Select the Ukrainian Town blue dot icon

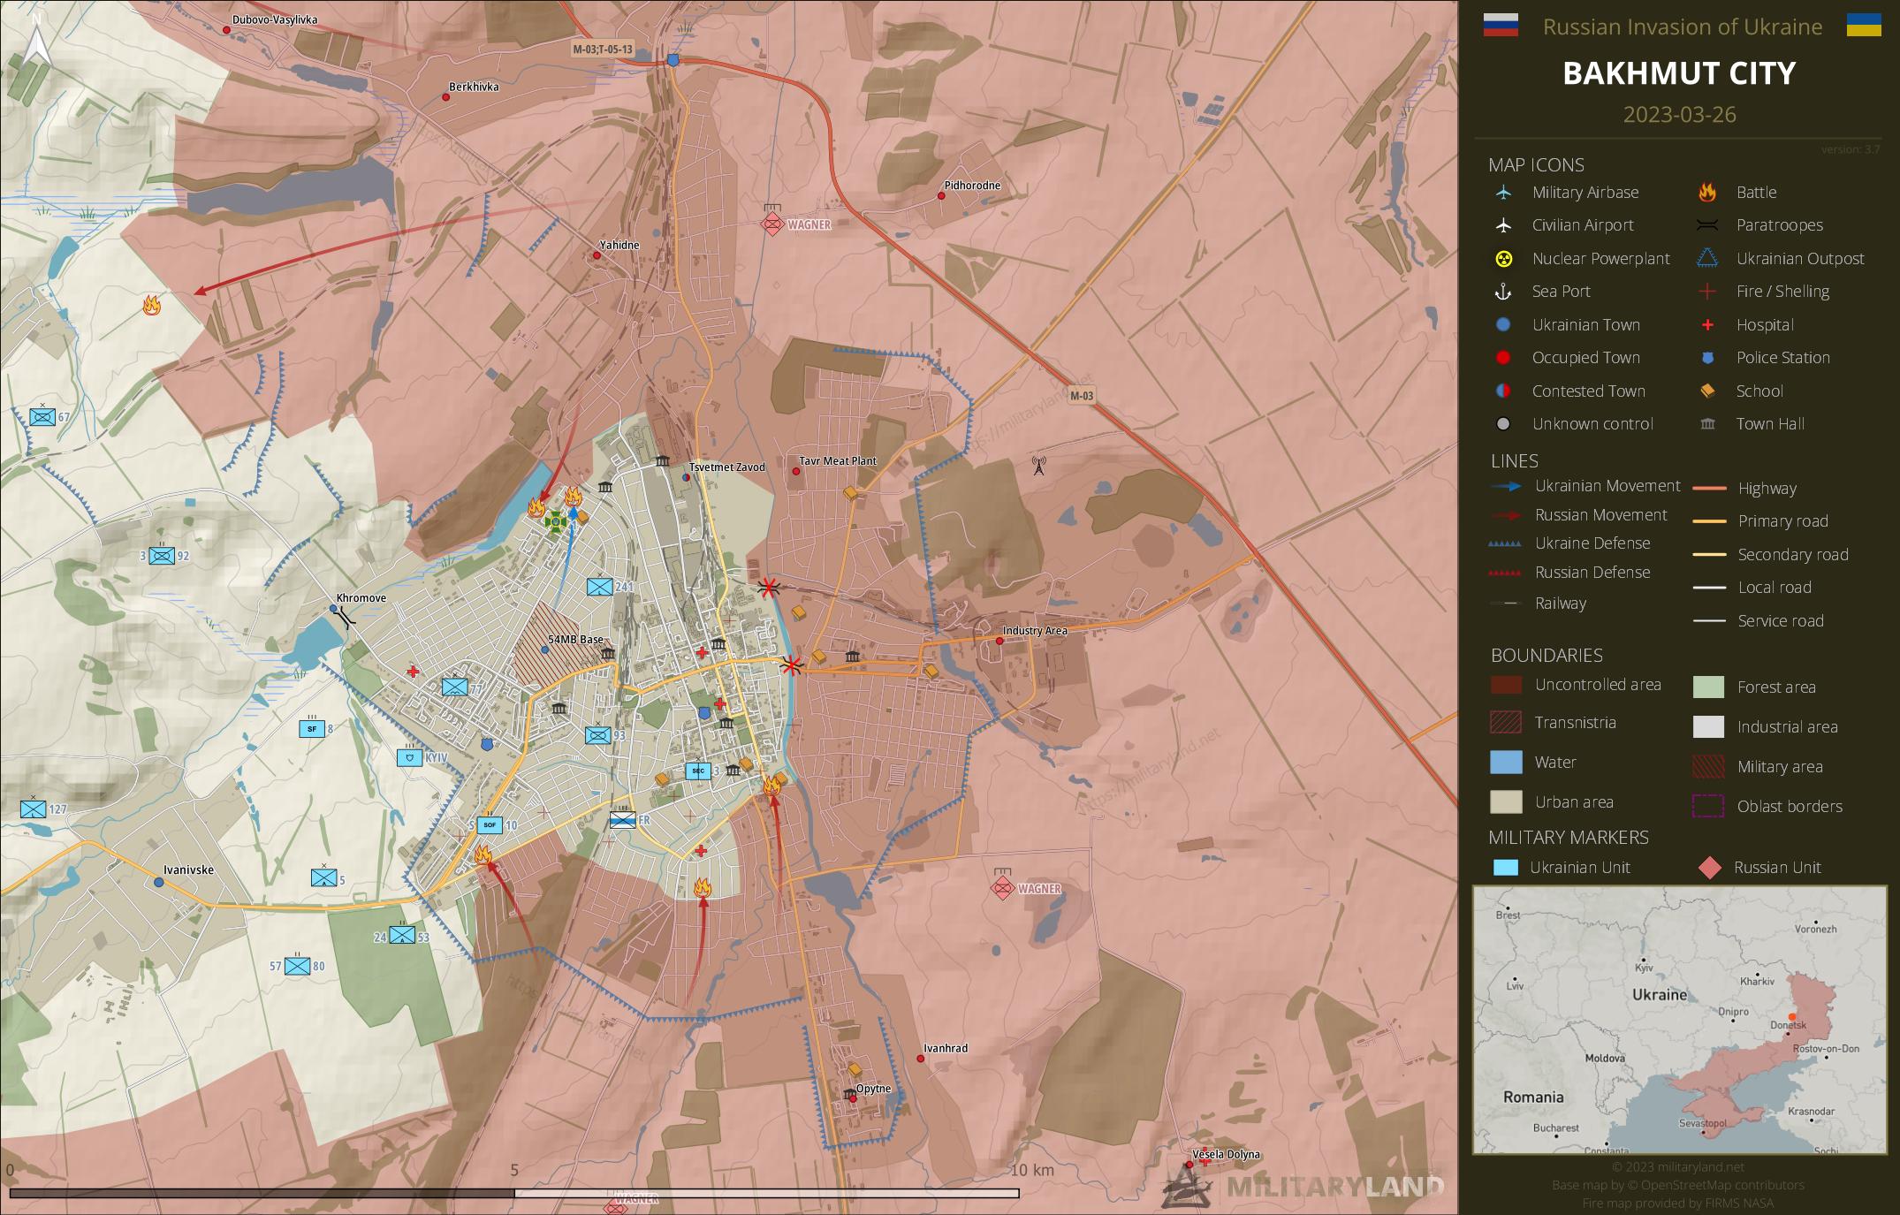1503,325
